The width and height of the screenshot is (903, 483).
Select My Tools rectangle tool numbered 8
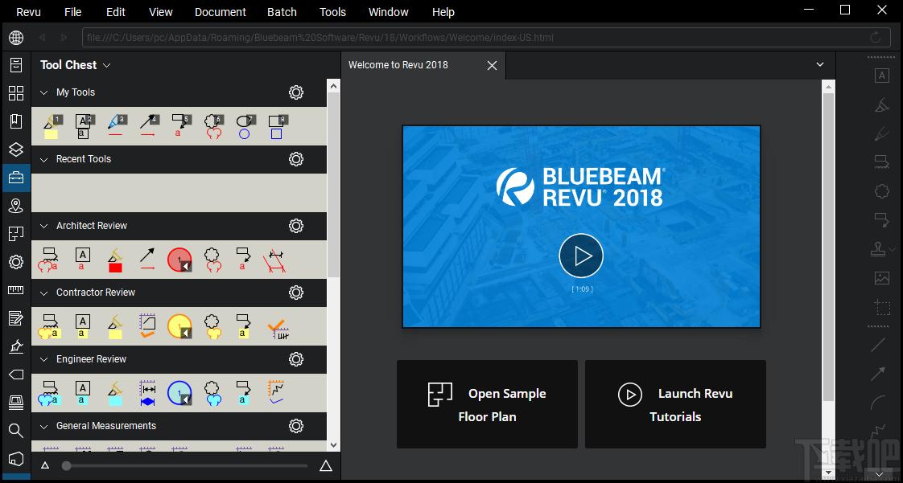pos(278,127)
